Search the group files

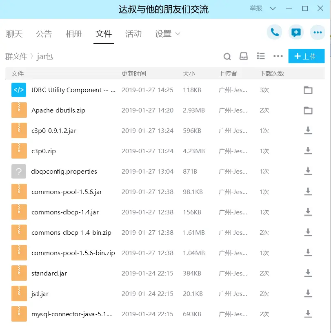pyautogui.click(x=227, y=56)
